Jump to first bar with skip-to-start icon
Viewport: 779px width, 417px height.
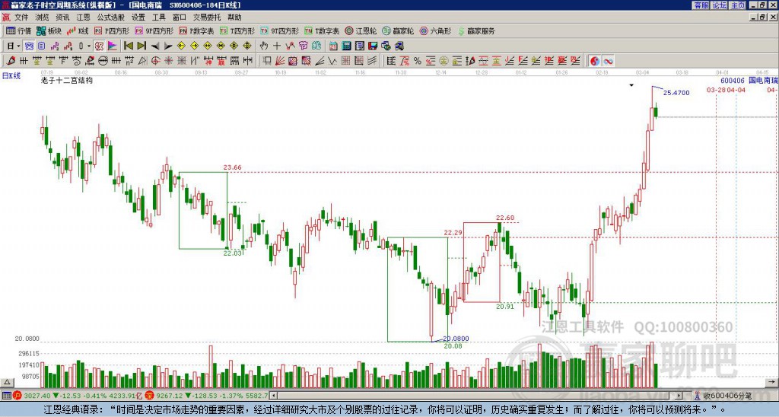pyautogui.click(x=128, y=46)
